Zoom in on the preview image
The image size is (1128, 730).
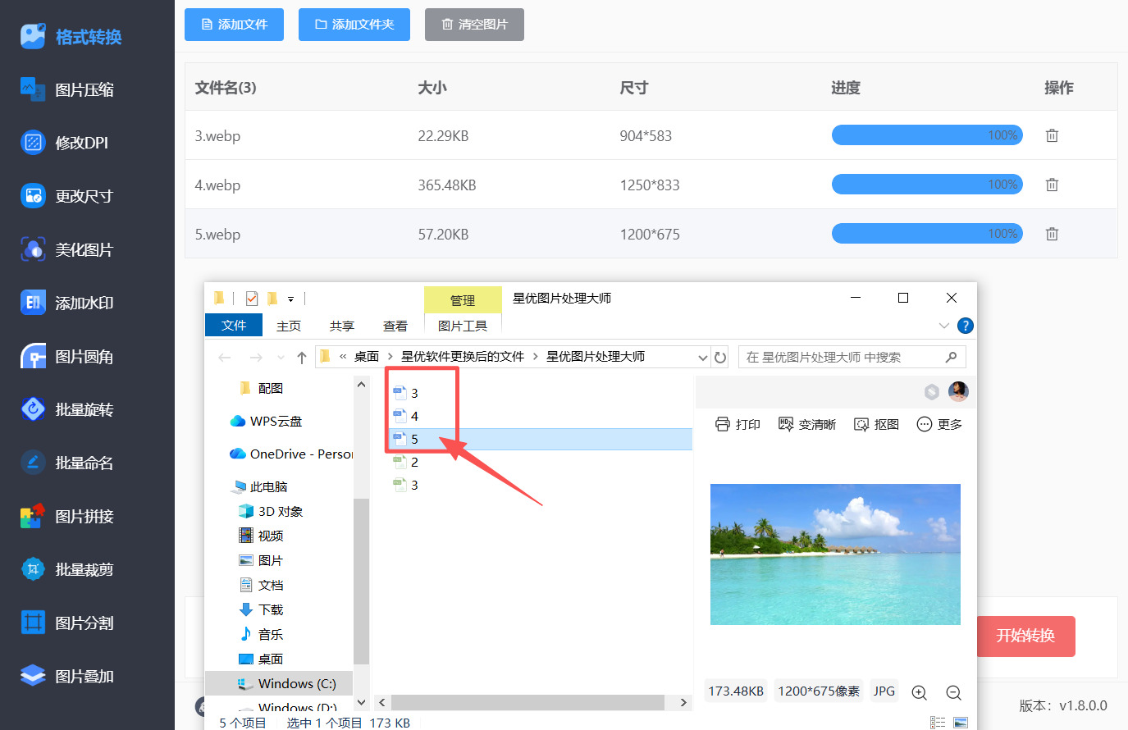point(920,692)
